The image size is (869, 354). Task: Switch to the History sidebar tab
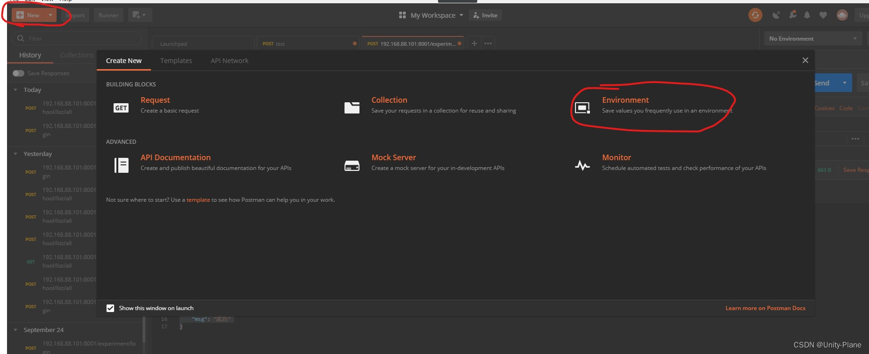coord(30,55)
